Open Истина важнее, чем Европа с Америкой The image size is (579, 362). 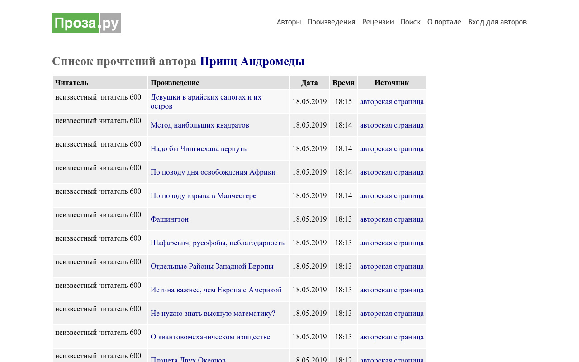tap(216, 290)
